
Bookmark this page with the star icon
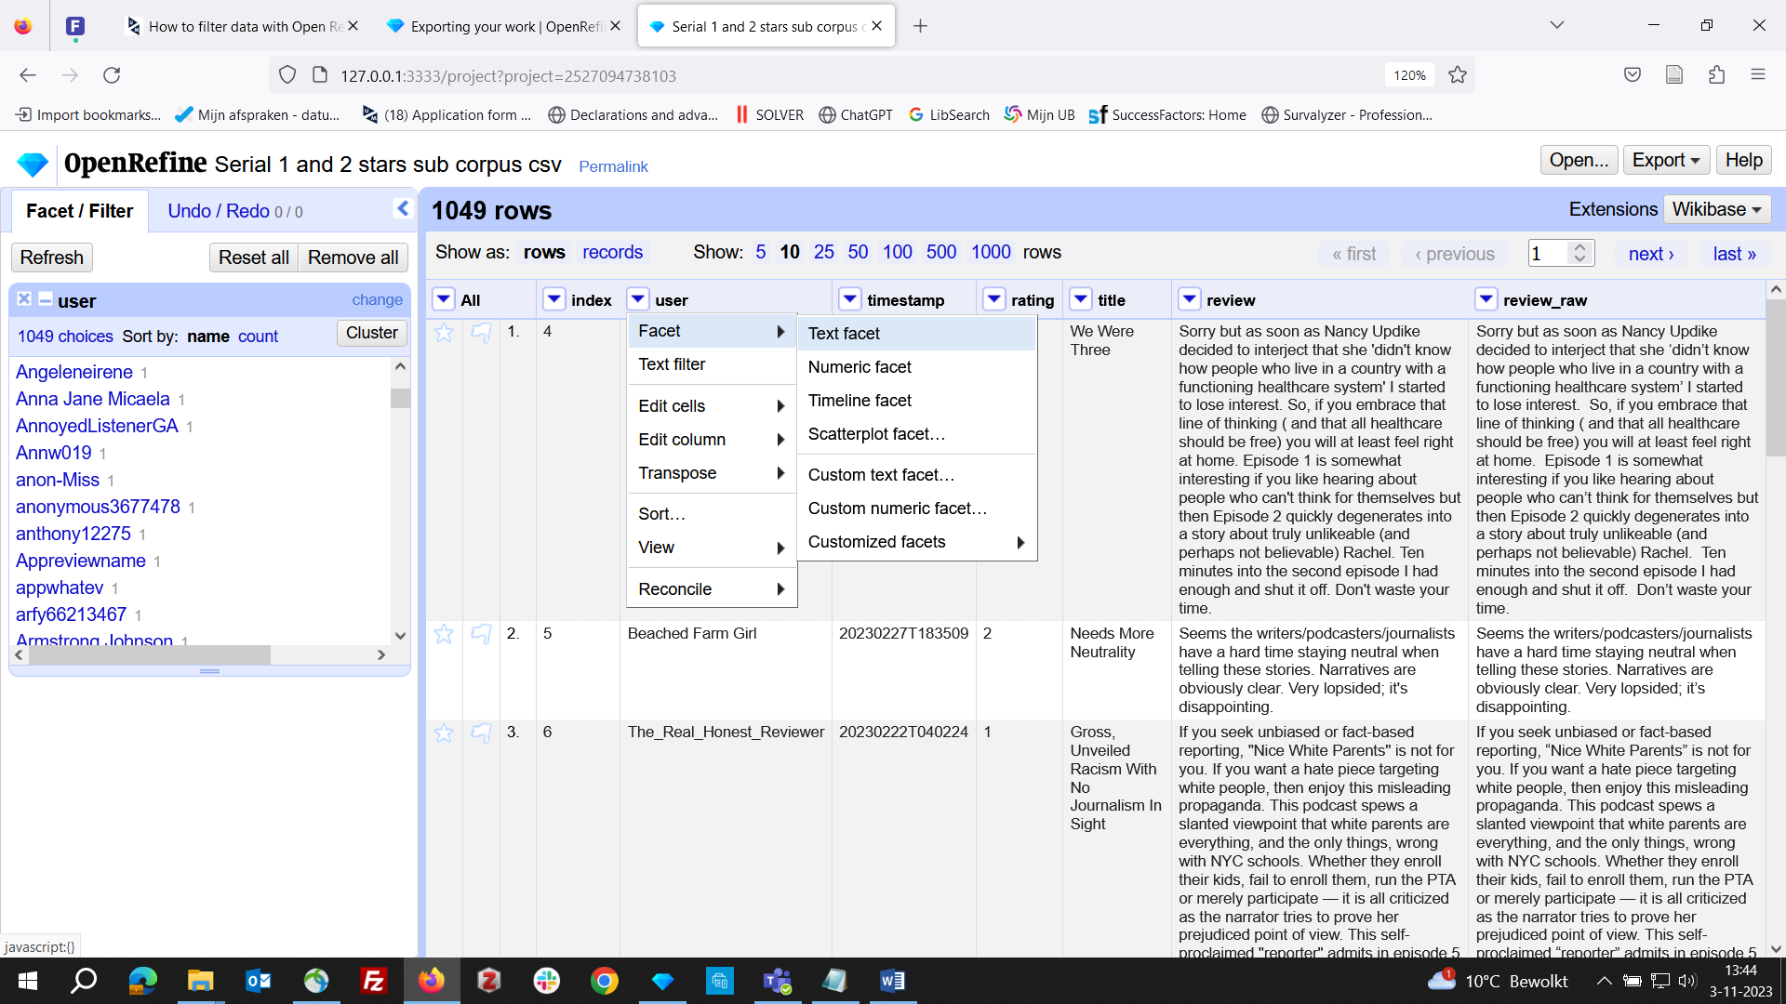click(x=1458, y=75)
